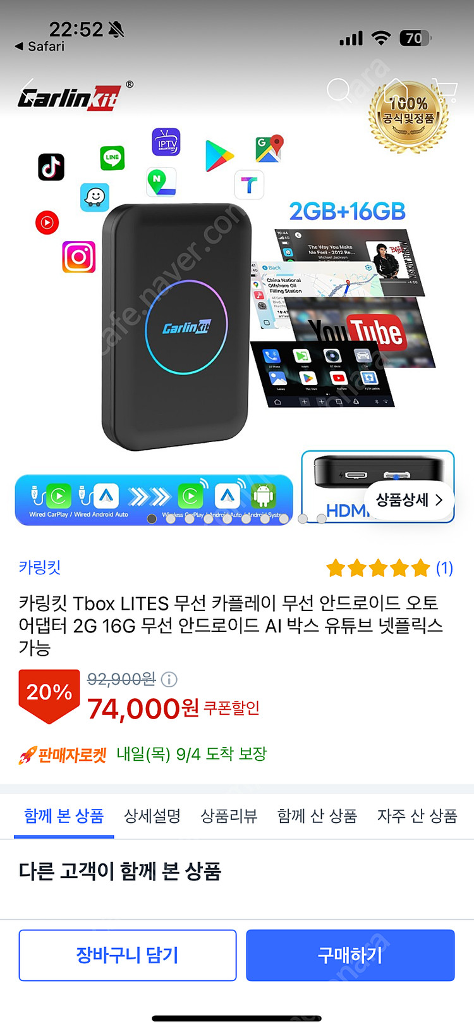Image resolution: width=474 pixels, height=1031 pixels.
Task: Open 함께 산 상품 tab
Action: coord(317,816)
